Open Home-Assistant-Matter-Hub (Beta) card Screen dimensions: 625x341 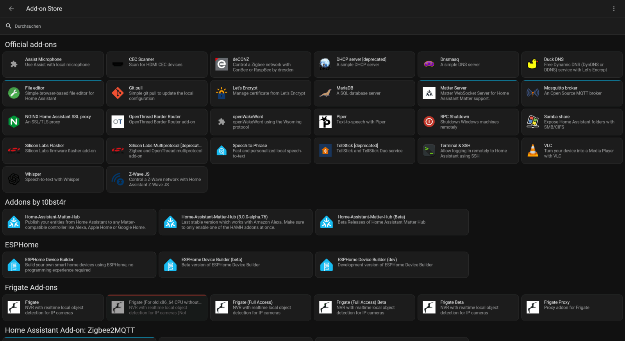click(x=391, y=222)
